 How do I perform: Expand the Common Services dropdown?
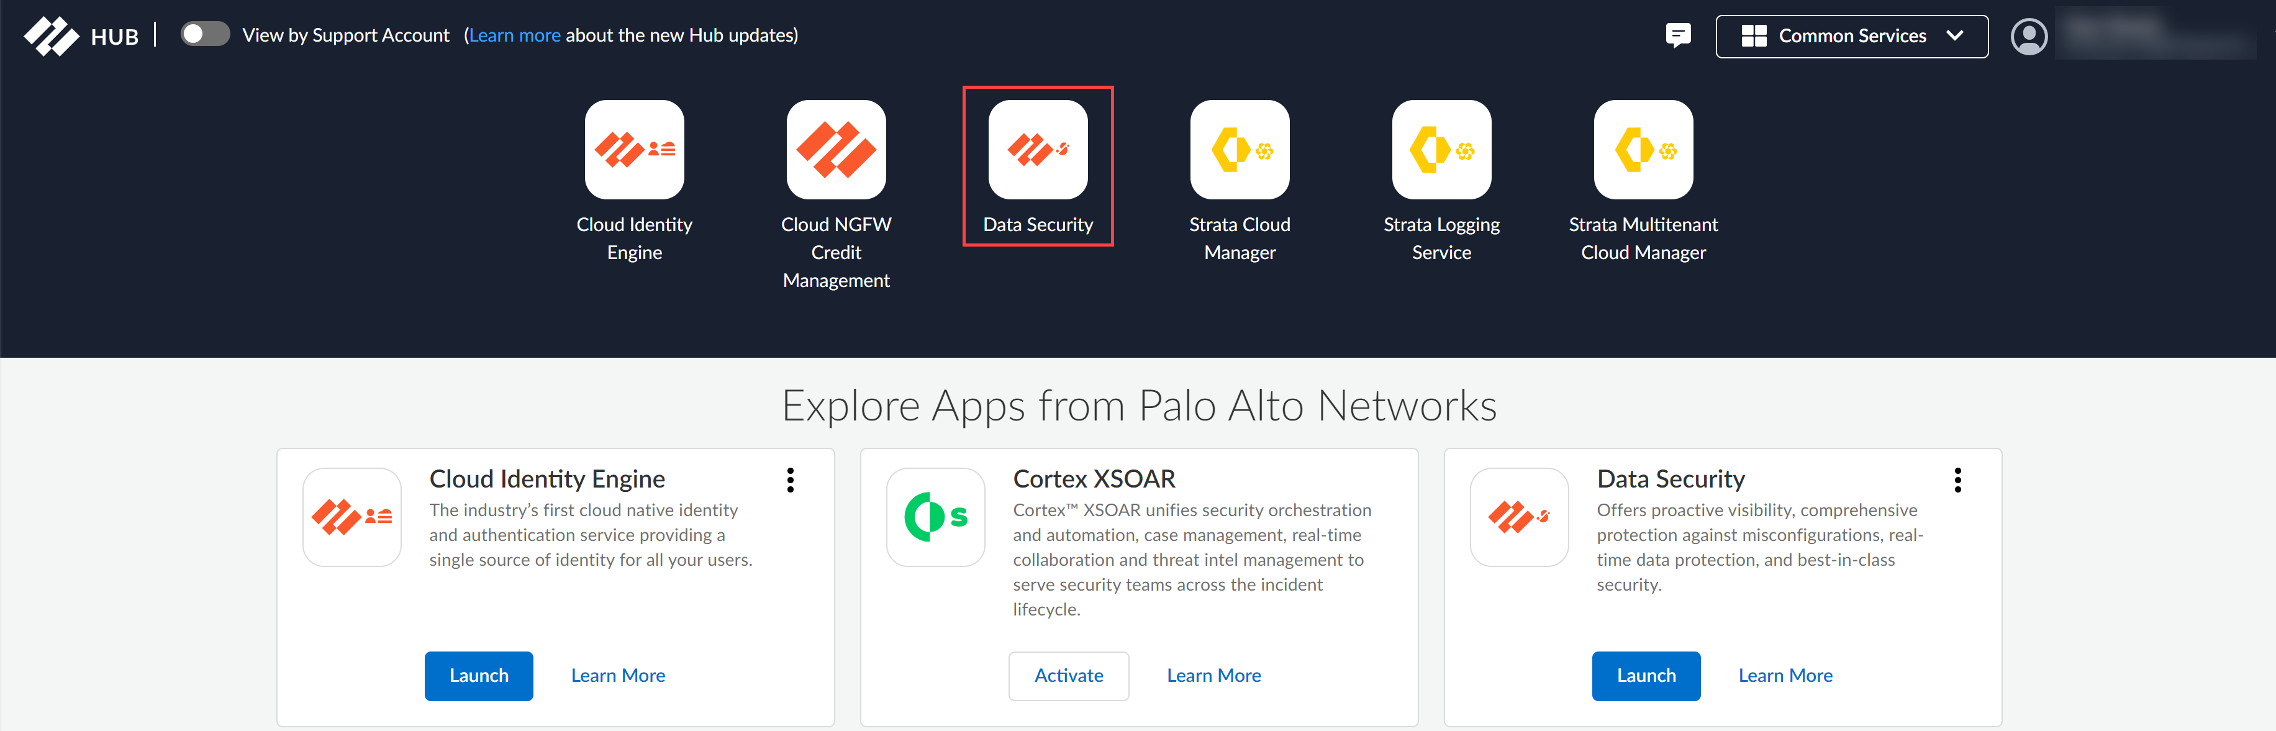pyautogui.click(x=1851, y=36)
